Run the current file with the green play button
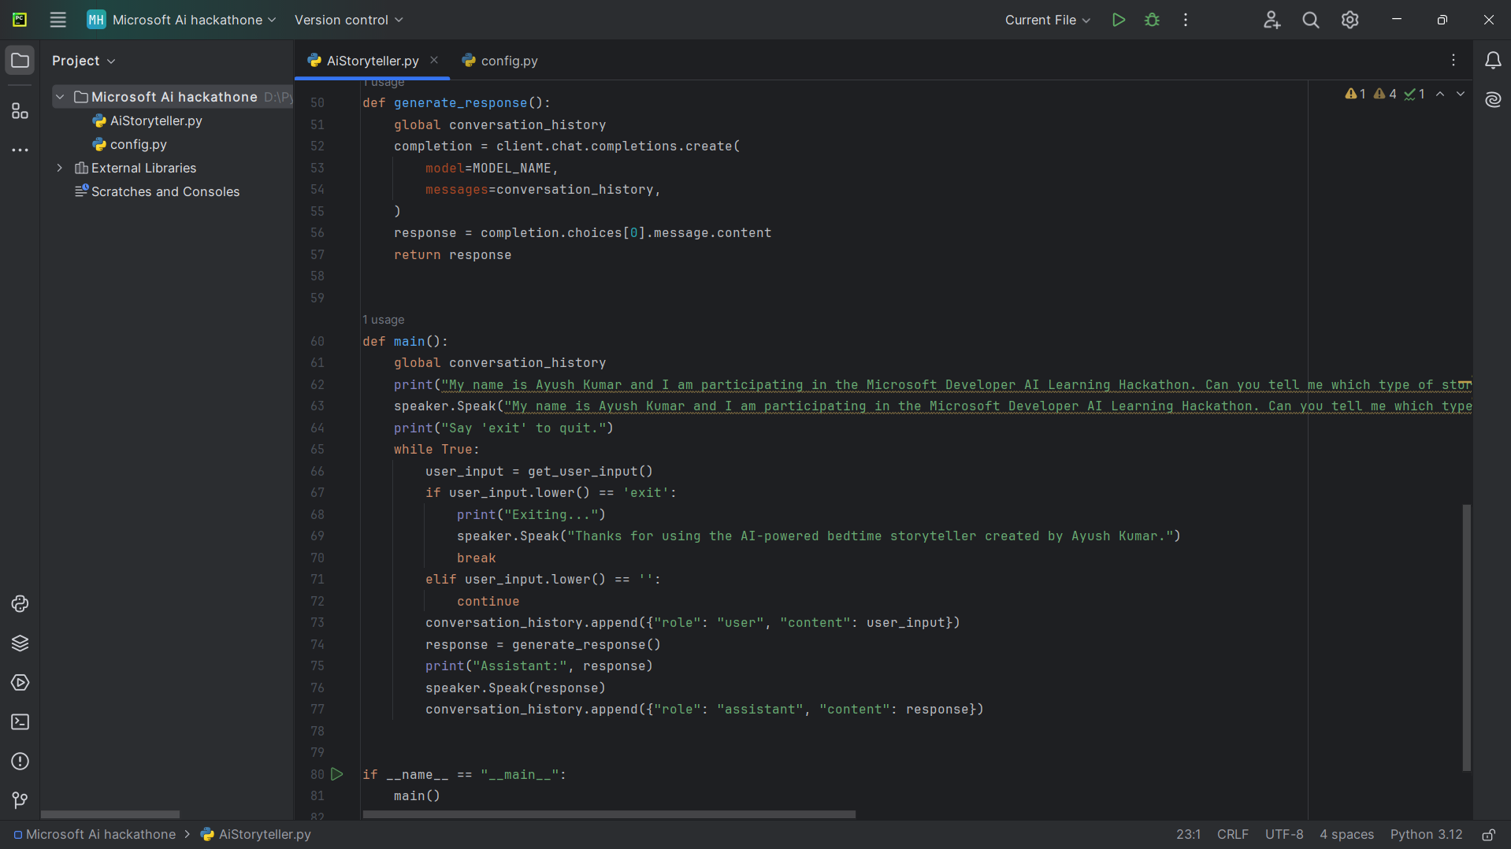This screenshot has height=849, width=1511. 1118,20
